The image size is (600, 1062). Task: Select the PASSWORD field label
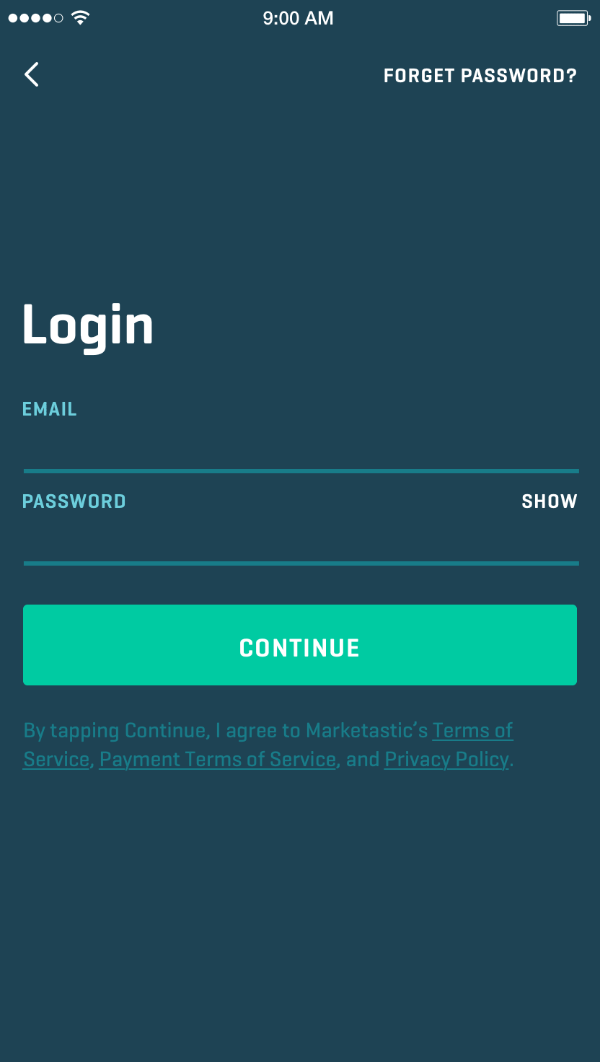(74, 501)
